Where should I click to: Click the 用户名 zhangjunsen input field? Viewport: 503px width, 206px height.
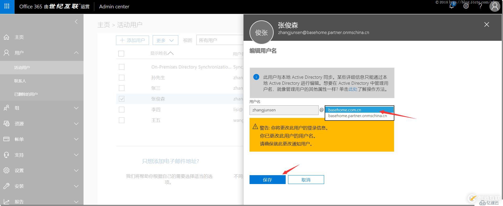(x=284, y=110)
